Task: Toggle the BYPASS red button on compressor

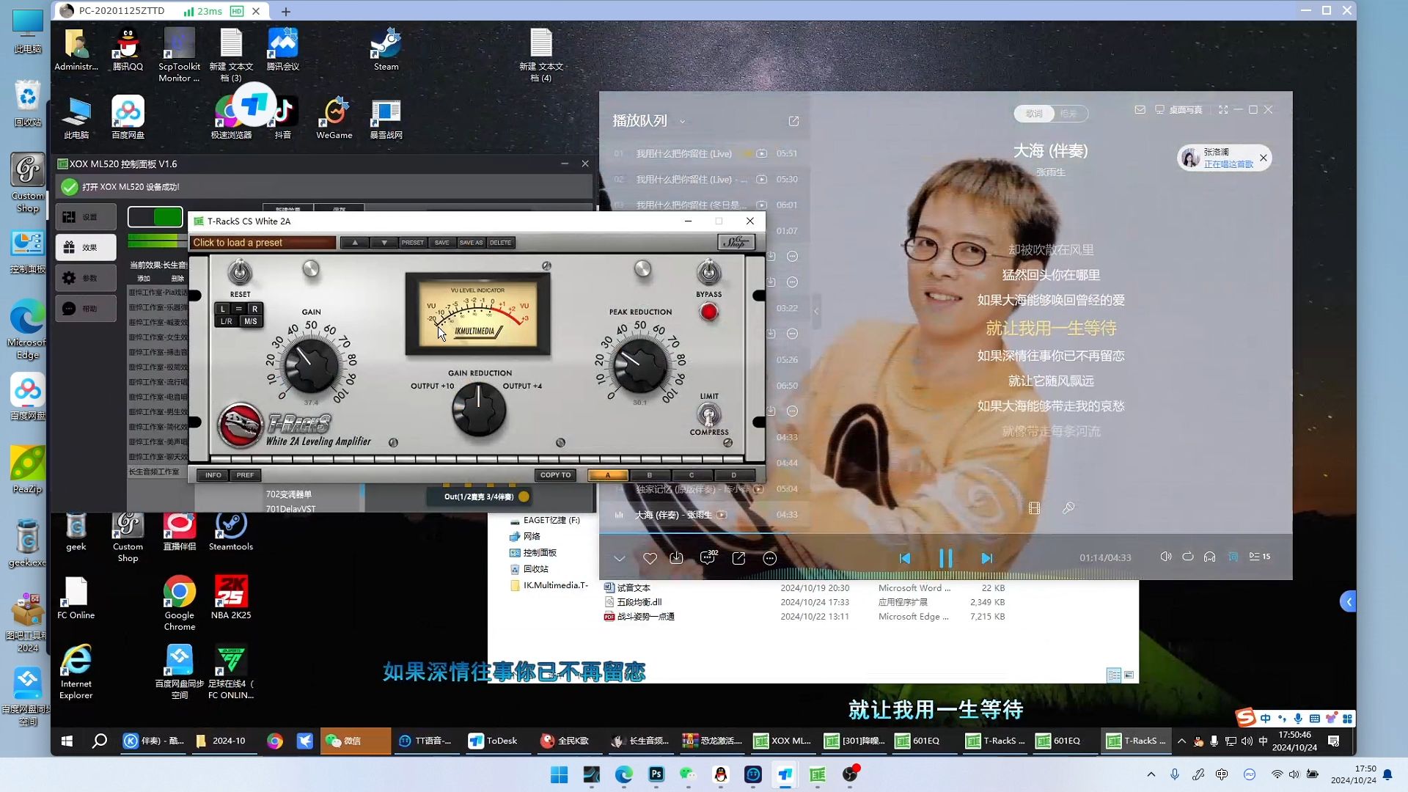Action: 709,312
